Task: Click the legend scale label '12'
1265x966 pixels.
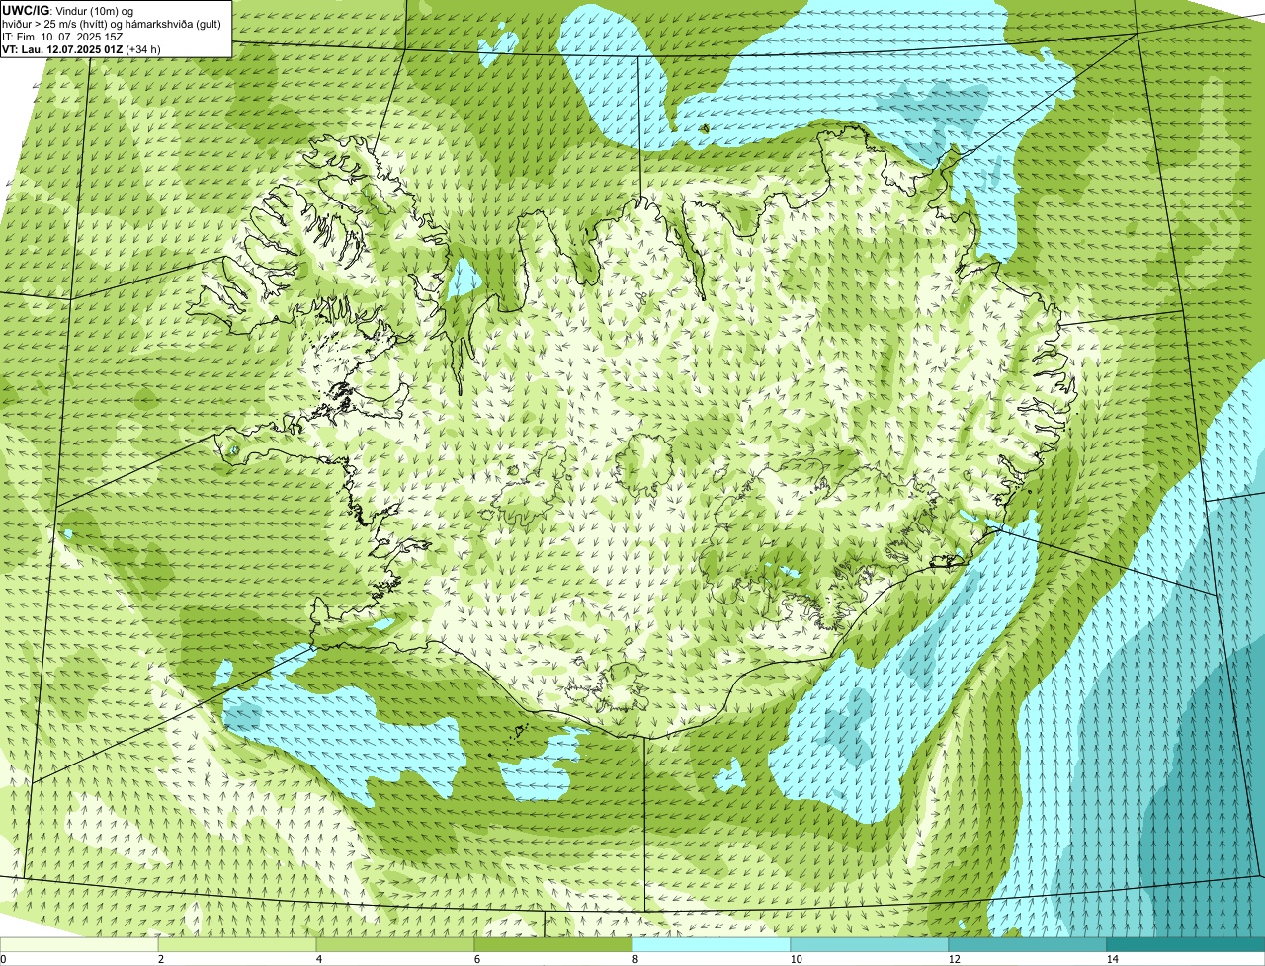Action: click(954, 959)
